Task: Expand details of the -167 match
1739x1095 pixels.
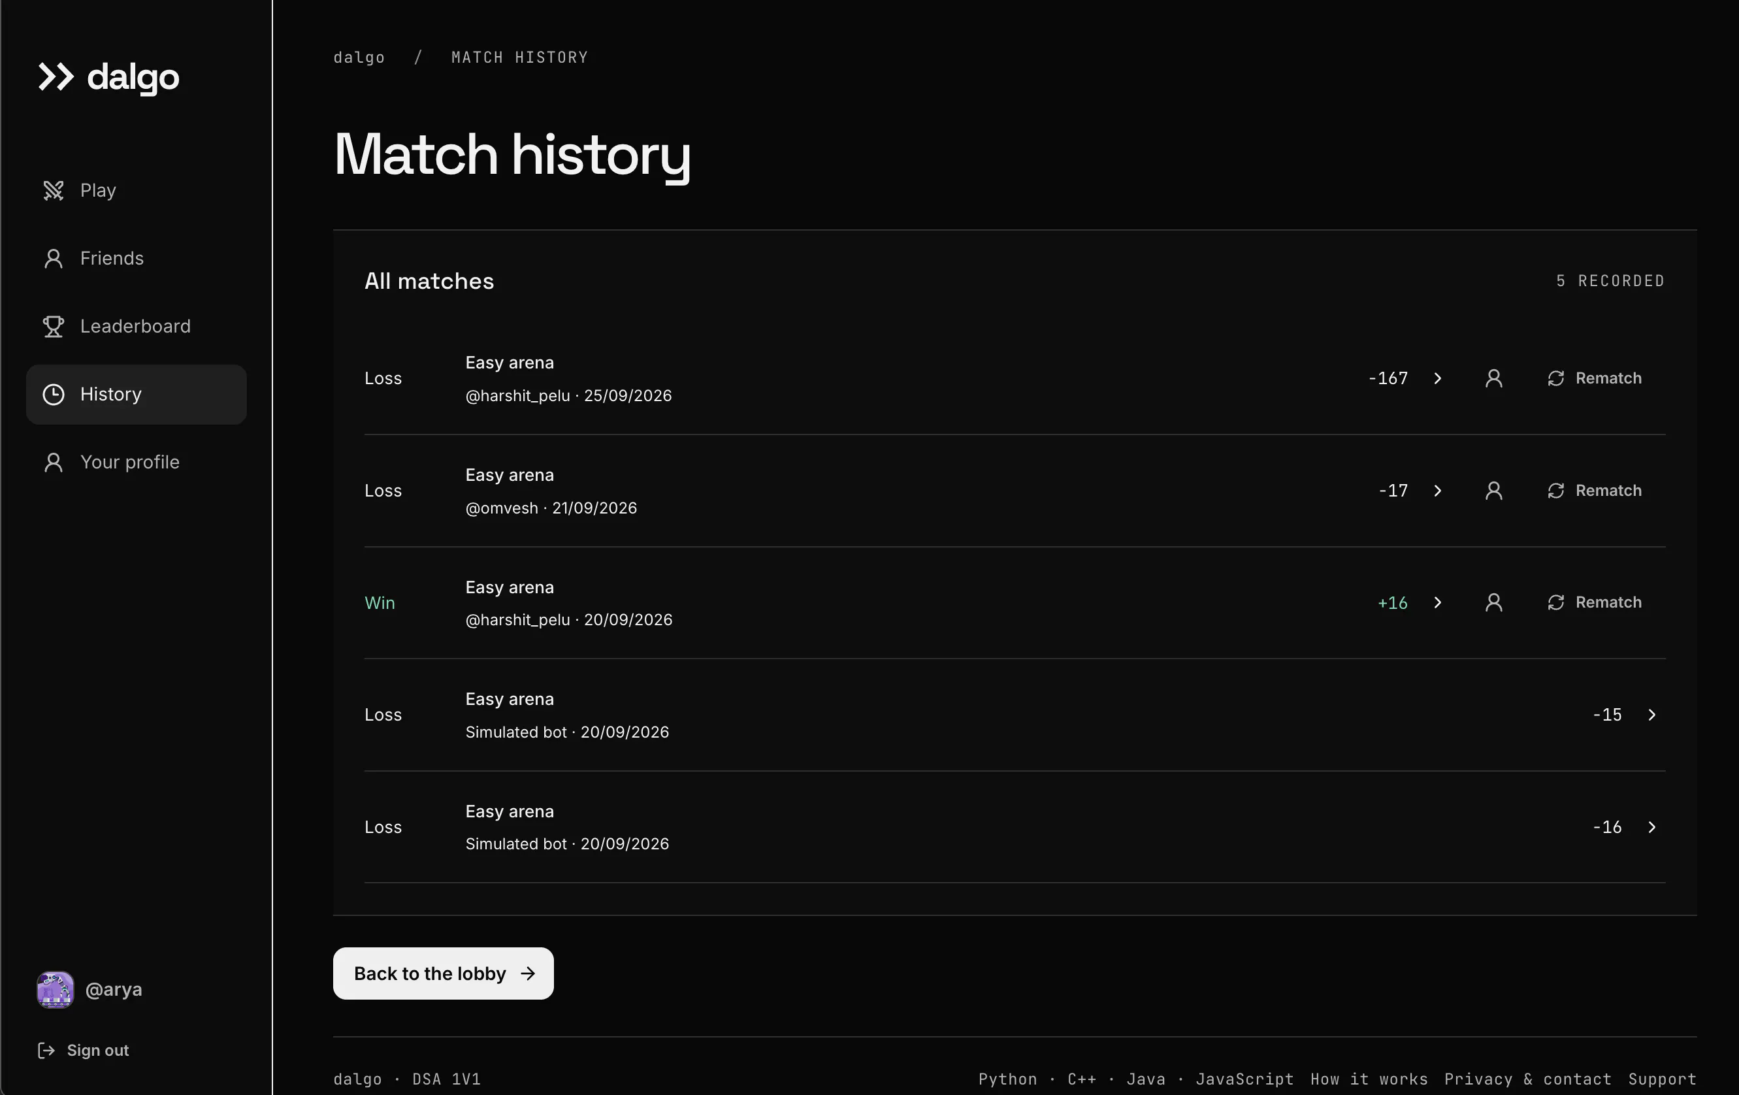Action: pos(1437,378)
